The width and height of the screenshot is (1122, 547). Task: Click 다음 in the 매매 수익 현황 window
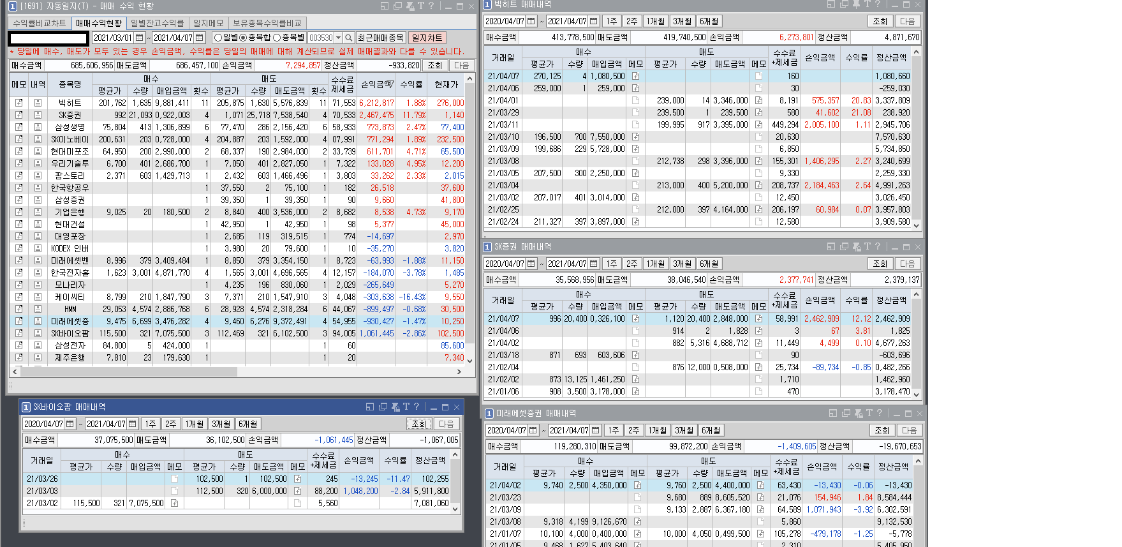461,65
